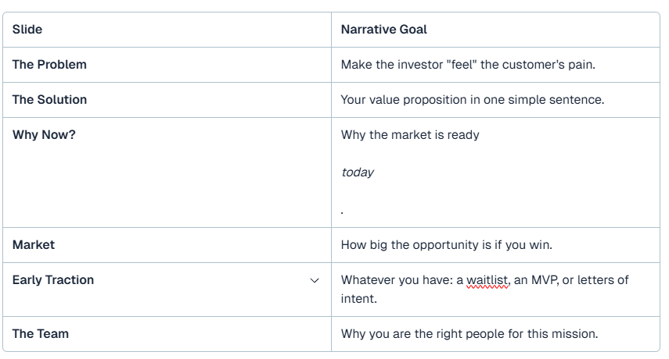Select the "How big the opportunity" cell
The image size is (669, 359).
tap(446, 245)
